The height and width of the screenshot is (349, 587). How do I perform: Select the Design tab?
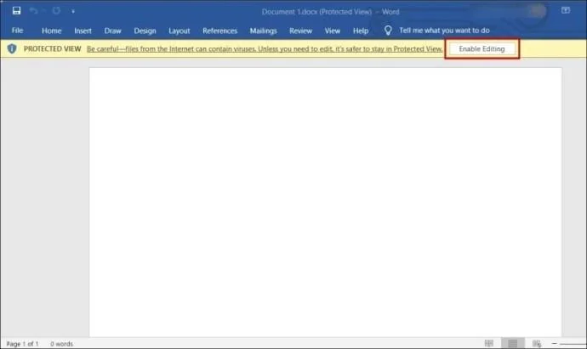(145, 31)
